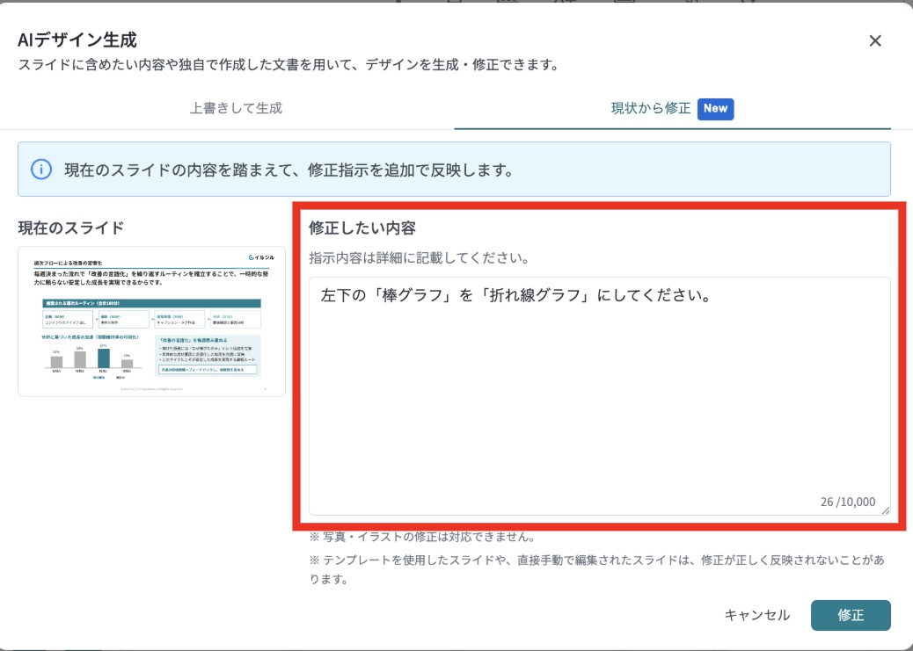This screenshot has height=651, width=913.
Task: Click the キャンセル button
Action: [757, 615]
